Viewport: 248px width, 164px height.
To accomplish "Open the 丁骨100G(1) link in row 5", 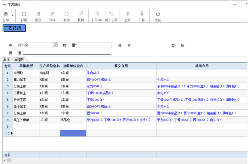I will (95, 100).
